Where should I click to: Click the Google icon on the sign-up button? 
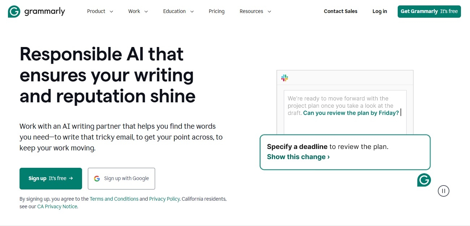97,178
